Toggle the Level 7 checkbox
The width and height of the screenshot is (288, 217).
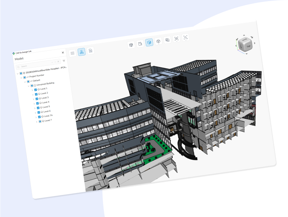[x=40, y=121]
